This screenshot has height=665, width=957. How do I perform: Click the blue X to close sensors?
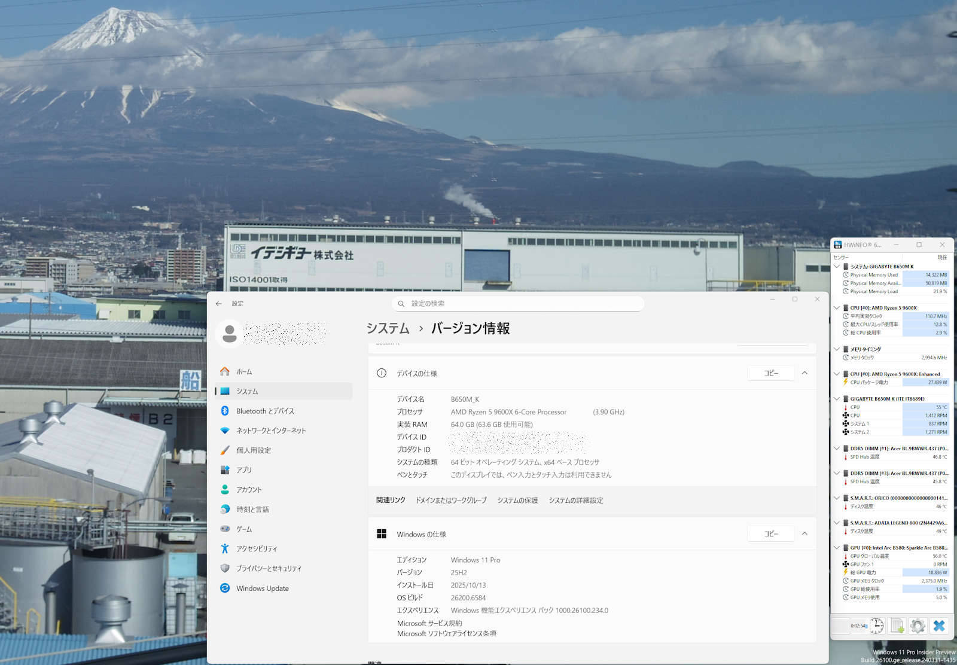pos(939,626)
